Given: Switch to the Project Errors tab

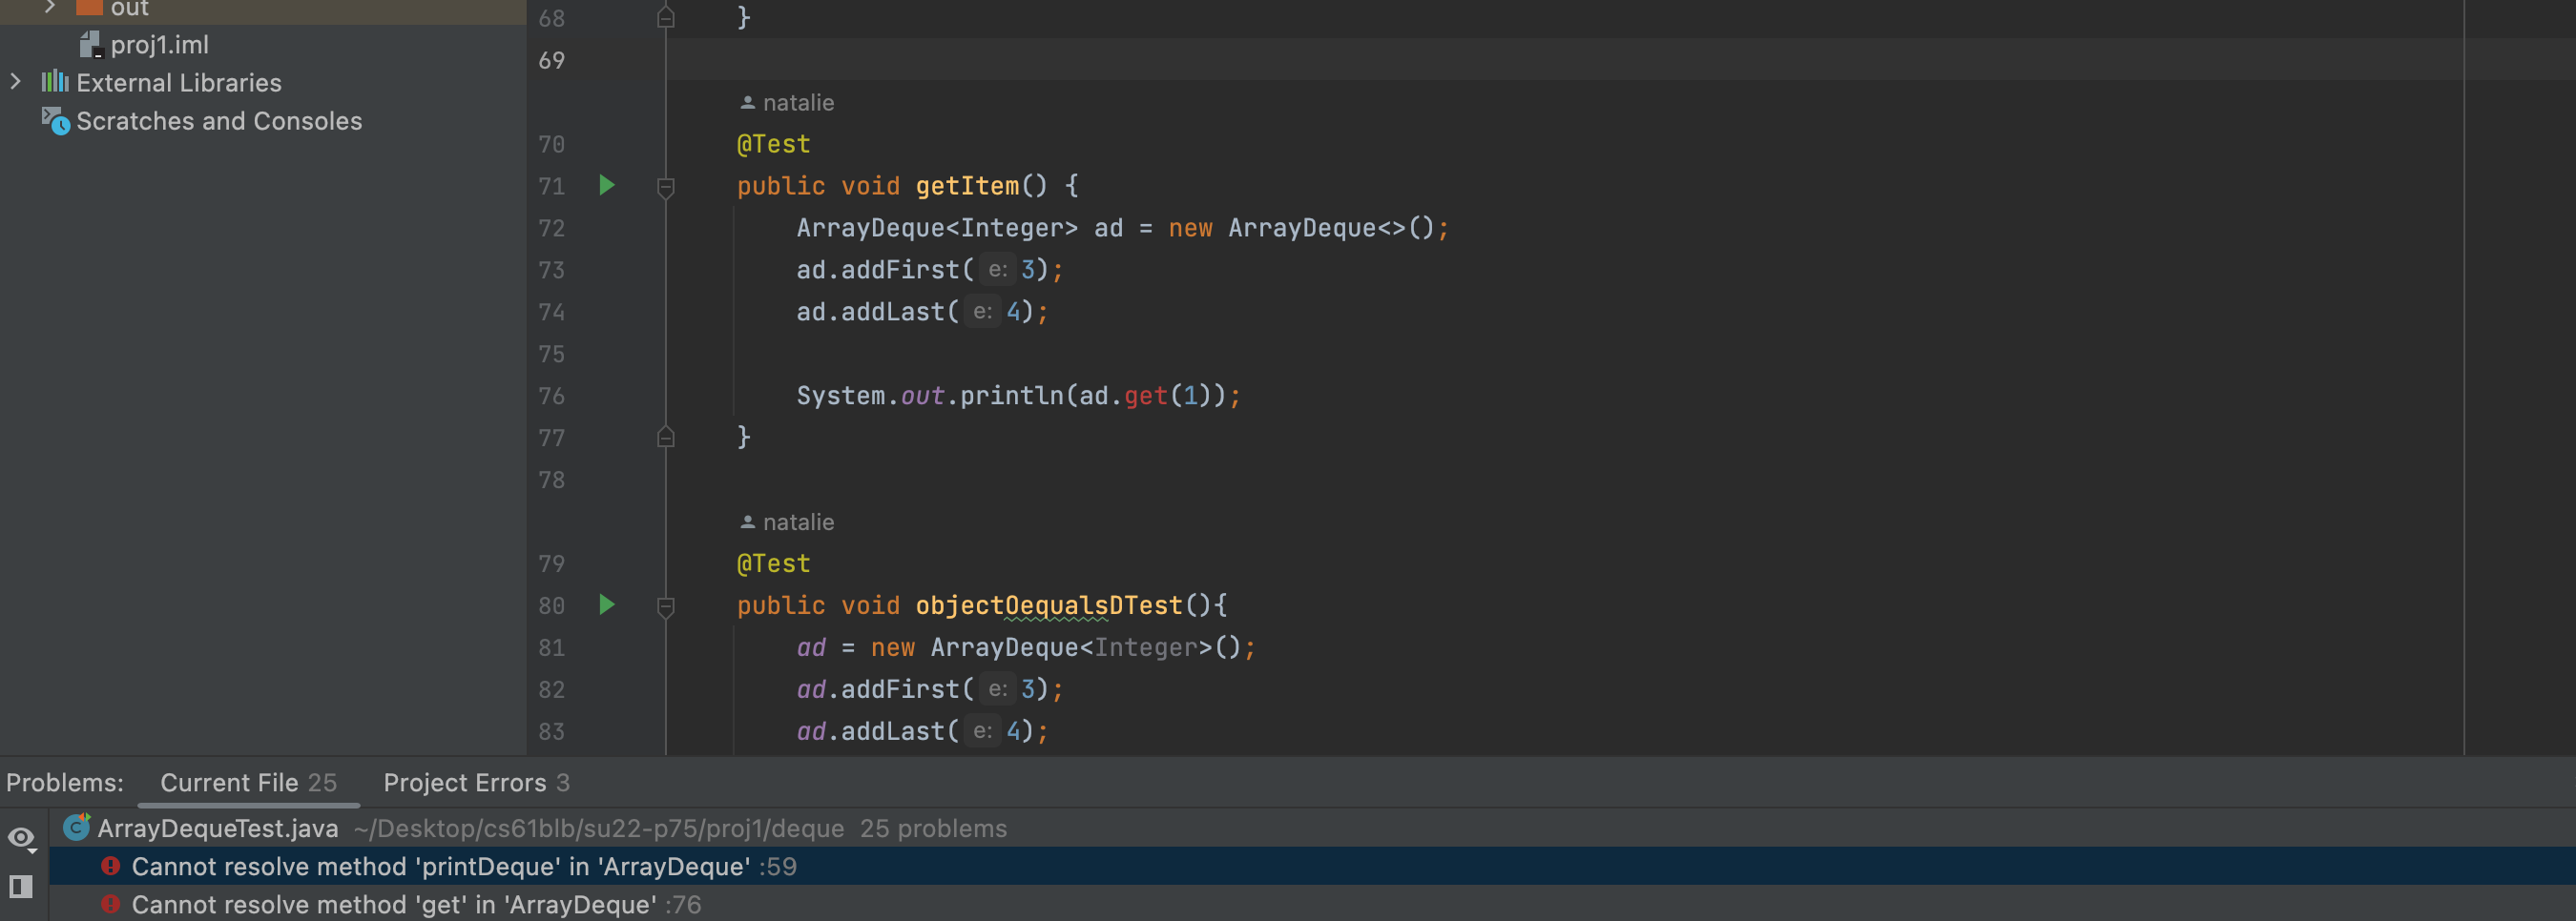Looking at the screenshot, I should pos(475,782).
